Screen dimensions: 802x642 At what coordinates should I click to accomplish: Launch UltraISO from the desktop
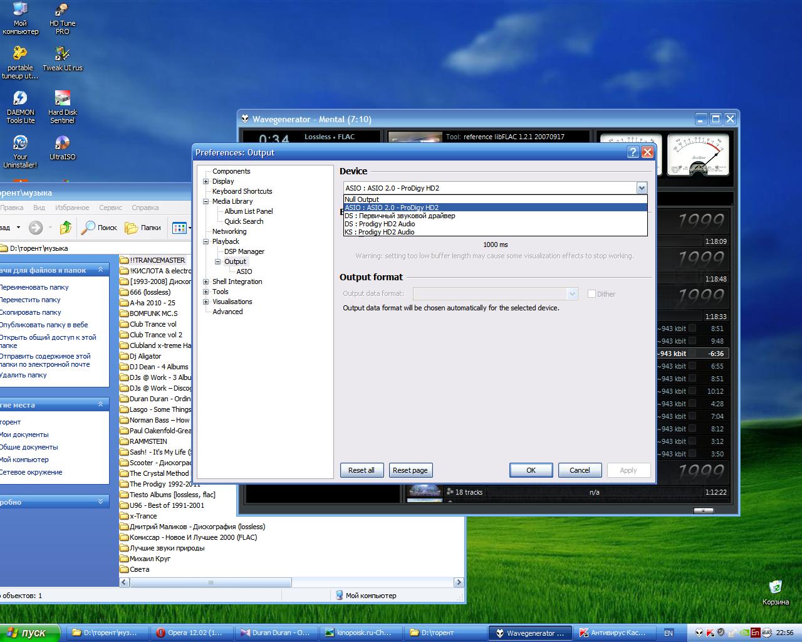click(x=62, y=144)
